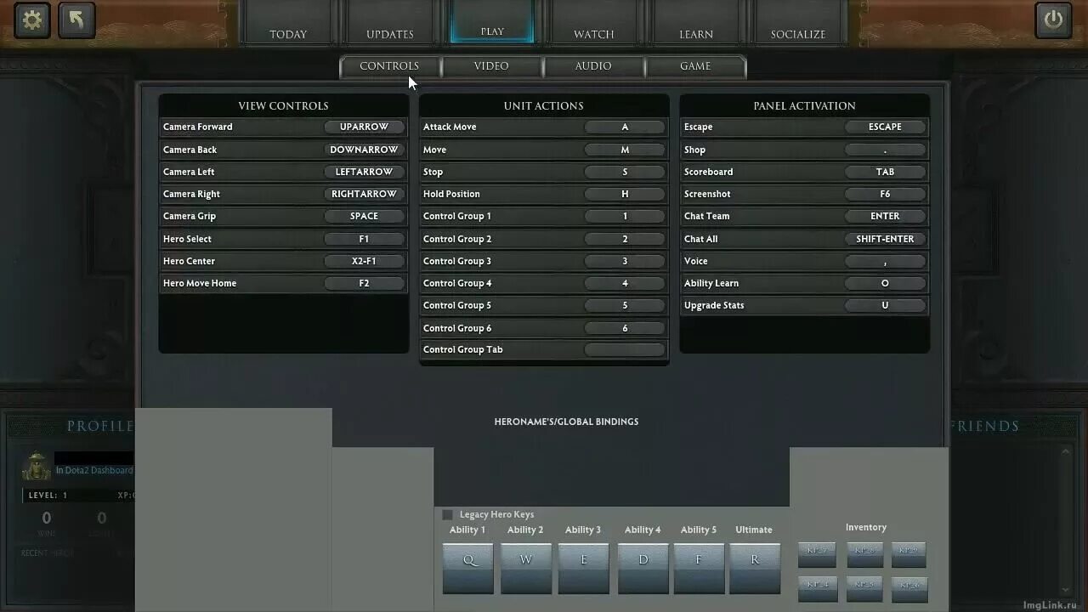
Task: Rebind Ability 4 key D
Action: (643, 567)
